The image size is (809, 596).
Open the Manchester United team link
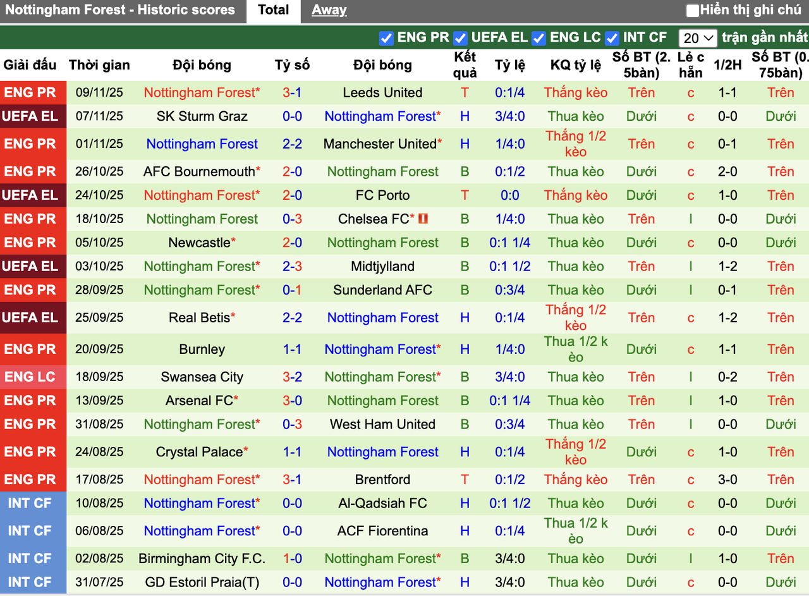coord(380,144)
